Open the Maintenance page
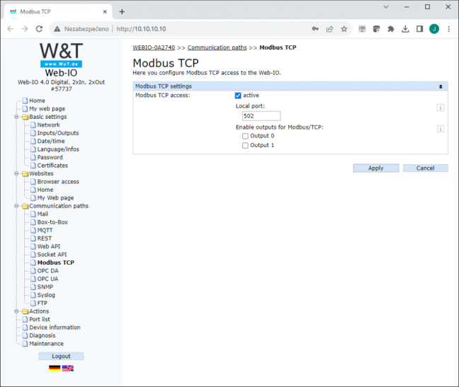 tap(46, 344)
